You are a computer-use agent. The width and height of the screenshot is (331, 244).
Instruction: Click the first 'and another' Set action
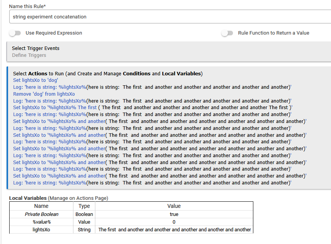tap(59, 121)
